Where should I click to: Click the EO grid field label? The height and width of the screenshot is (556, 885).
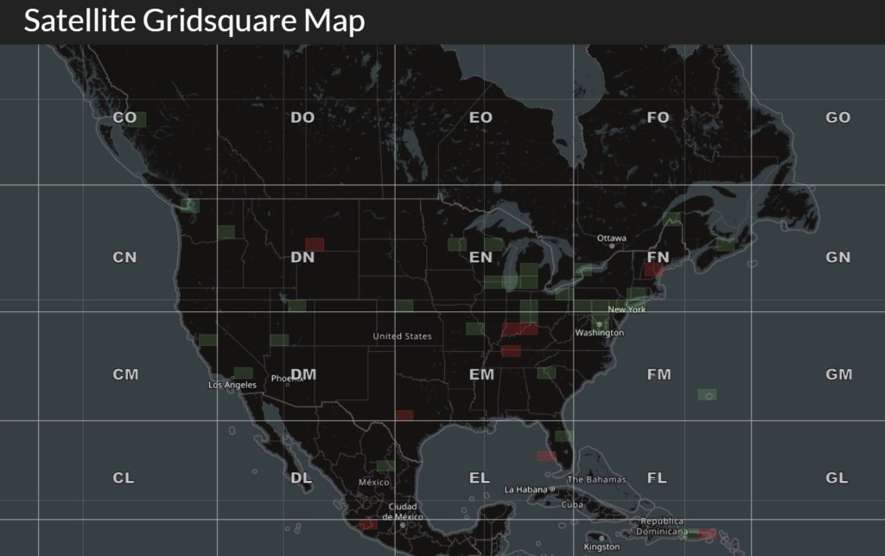point(481,118)
